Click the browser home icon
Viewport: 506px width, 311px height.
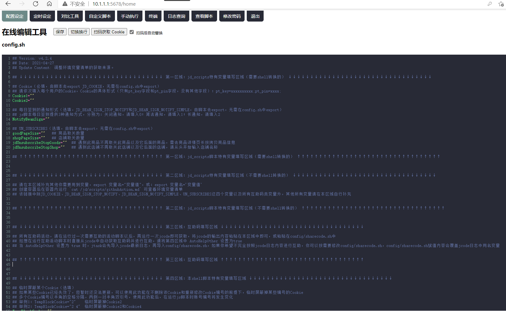pos(49,4)
